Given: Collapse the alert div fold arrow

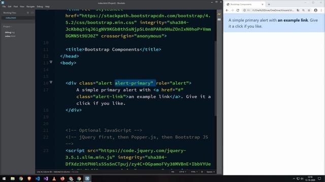Looking at the screenshot, I should (51, 82).
